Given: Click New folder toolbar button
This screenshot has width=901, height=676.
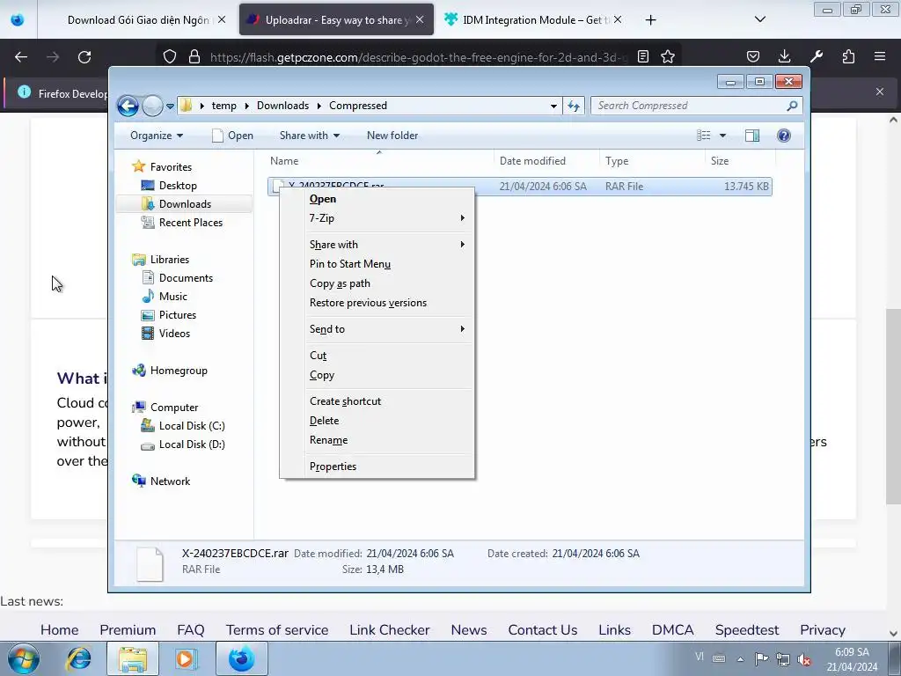Looking at the screenshot, I should click(392, 136).
